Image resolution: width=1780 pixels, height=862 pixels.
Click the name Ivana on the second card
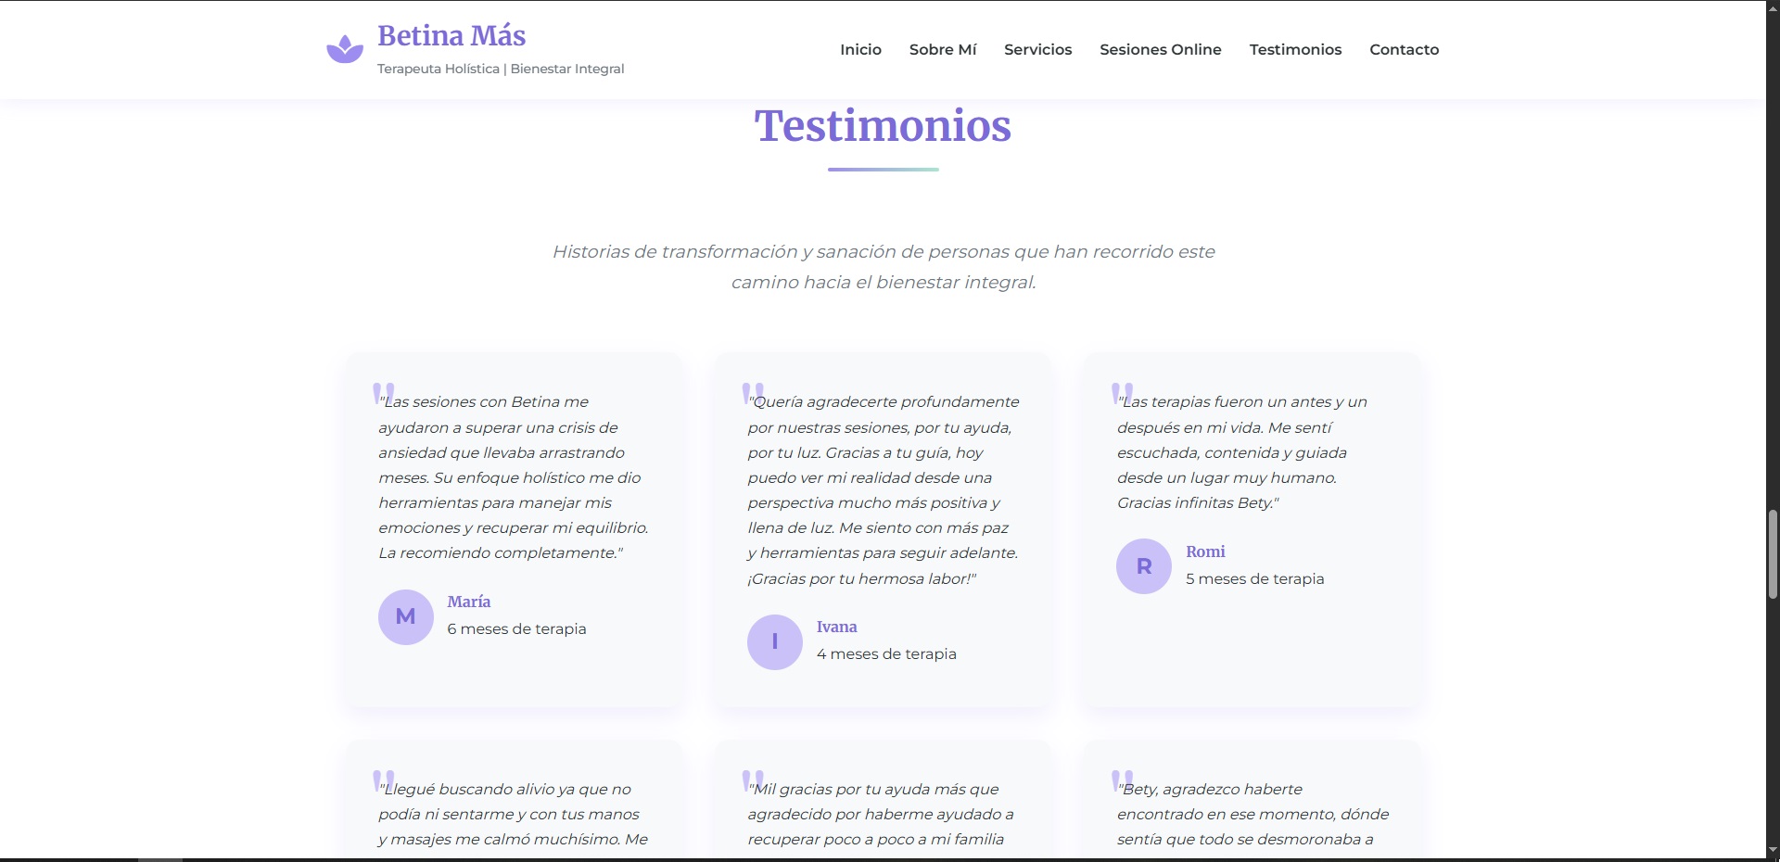click(836, 627)
